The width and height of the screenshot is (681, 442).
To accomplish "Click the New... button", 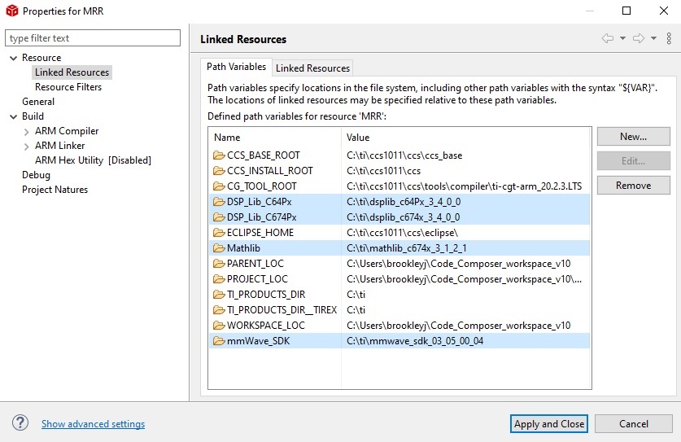I will (633, 137).
